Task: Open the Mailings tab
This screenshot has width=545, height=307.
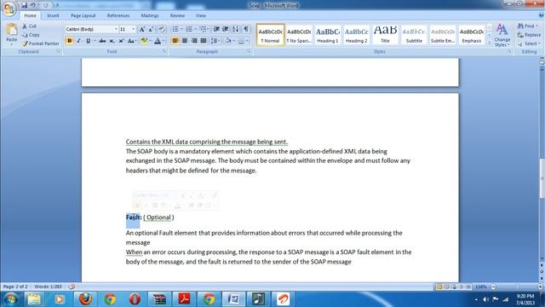Action: tap(150, 15)
